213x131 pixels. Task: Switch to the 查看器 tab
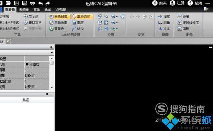point(10,10)
